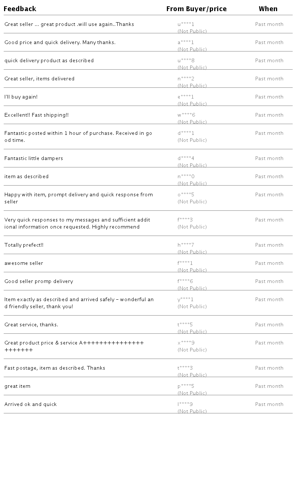This screenshot has height=486, width=296.
Task: Open buyer x****9's profile
Action: pos(186,343)
